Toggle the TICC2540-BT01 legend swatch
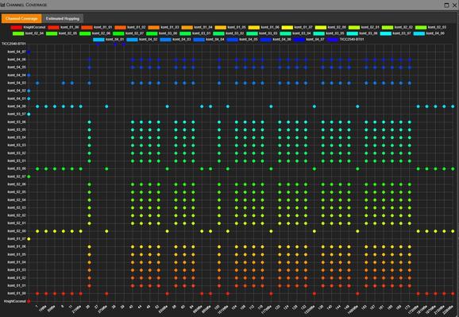This screenshot has width=459, height=317. pos(332,39)
